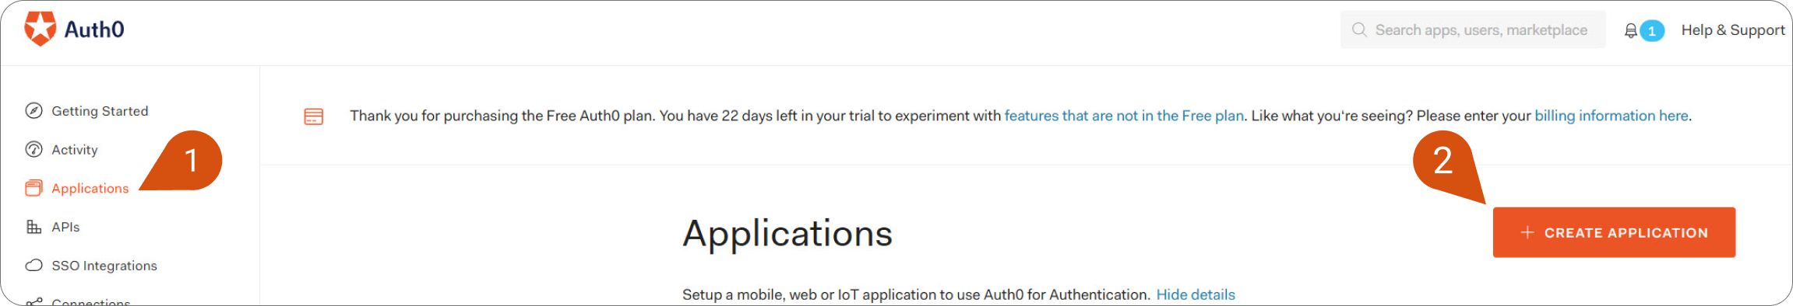Click the billing card icon in banner

point(313,116)
